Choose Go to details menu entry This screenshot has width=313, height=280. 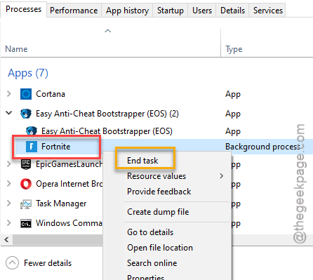(167, 232)
